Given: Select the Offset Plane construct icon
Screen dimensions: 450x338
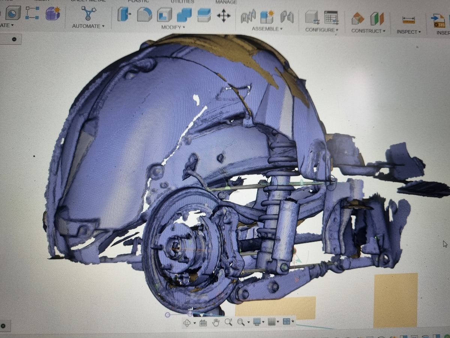Looking at the screenshot, I should pyautogui.click(x=358, y=18).
